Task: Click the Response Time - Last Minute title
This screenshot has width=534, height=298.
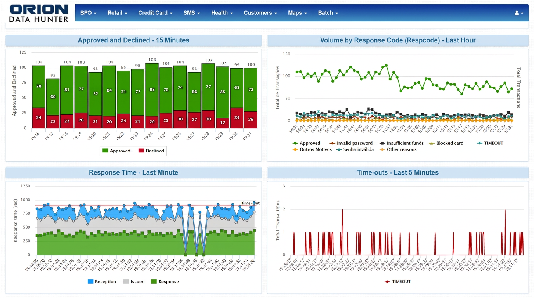Action: 133,173
